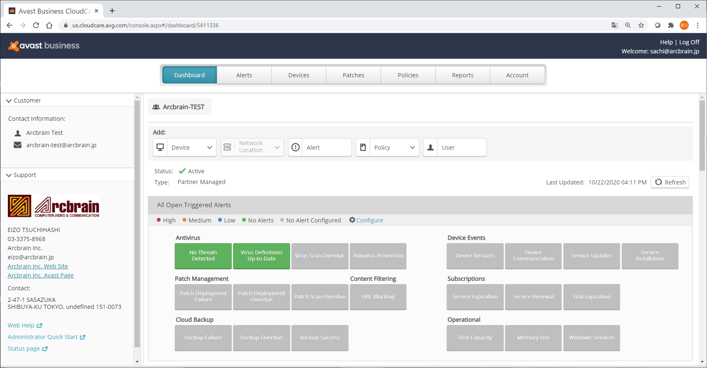Click the browser back arrow
This screenshot has width=707, height=368.
tap(10, 25)
